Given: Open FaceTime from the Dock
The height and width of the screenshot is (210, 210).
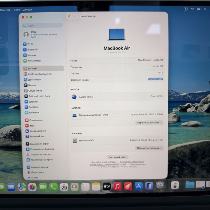Looking at the screenshot, I should pyautogui.click(x=43, y=187).
